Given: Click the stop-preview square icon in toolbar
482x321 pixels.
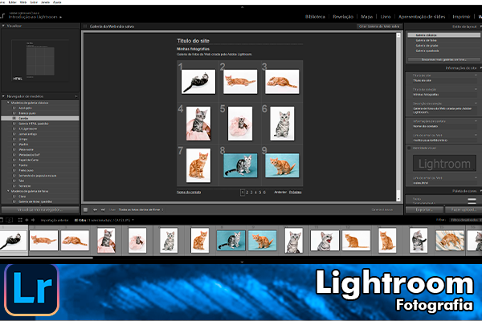Looking at the screenshot, I should pyautogui.click(x=85, y=209).
